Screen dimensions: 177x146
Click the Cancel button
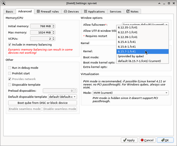click(x=147, y=140)
